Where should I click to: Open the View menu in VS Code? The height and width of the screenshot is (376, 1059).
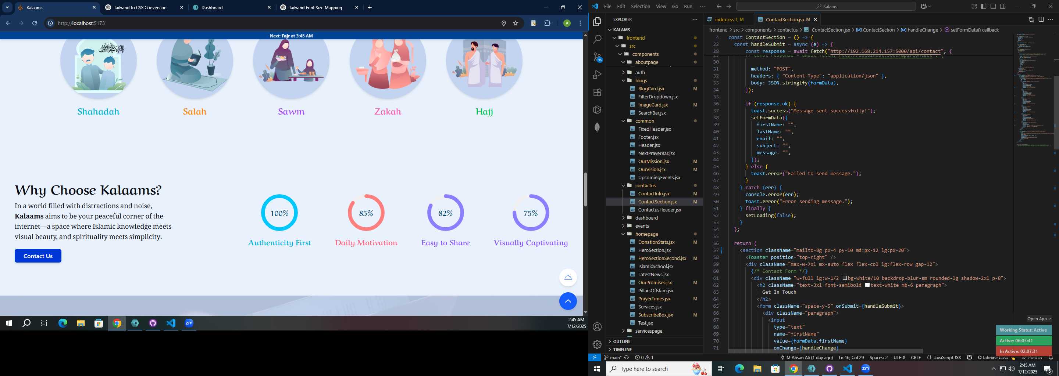coord(661,6)
